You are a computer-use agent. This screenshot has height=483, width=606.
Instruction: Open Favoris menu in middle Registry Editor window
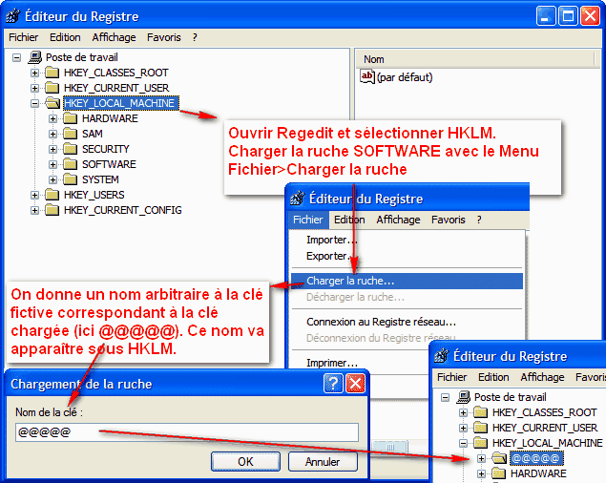449,220
